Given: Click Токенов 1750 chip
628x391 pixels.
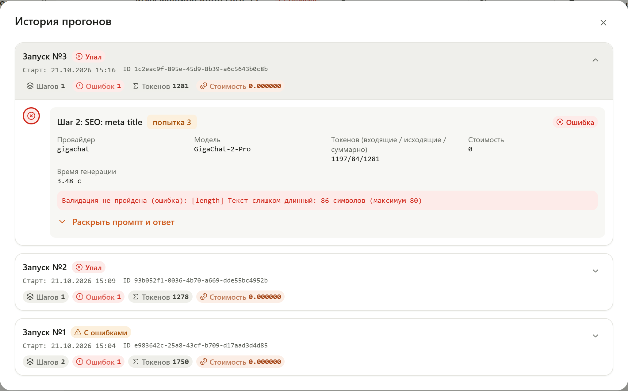Looking at the screenshot, I should pyautogui.click(x=160, y=362).
